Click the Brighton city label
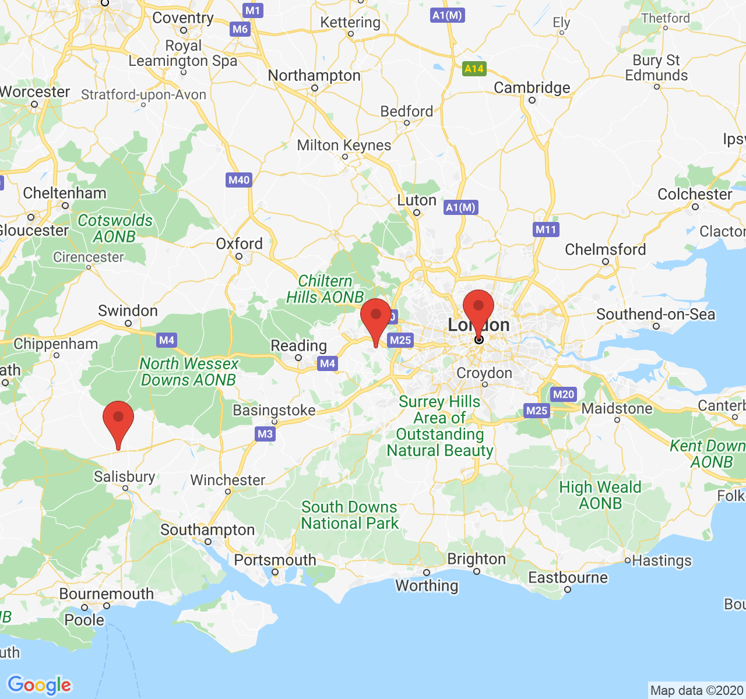 click(x=477, y=559)
